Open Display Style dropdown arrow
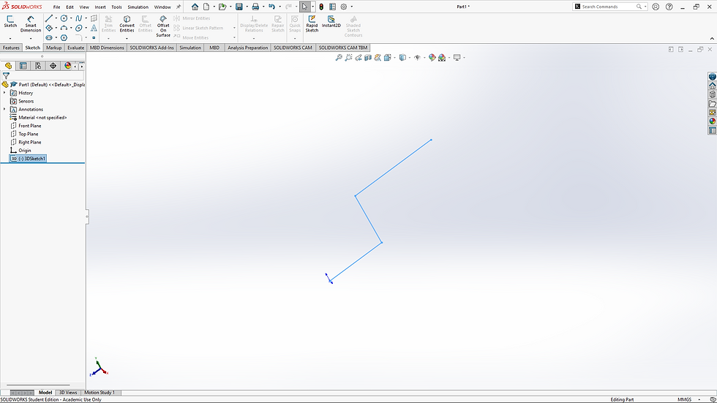 click(409, 58)
